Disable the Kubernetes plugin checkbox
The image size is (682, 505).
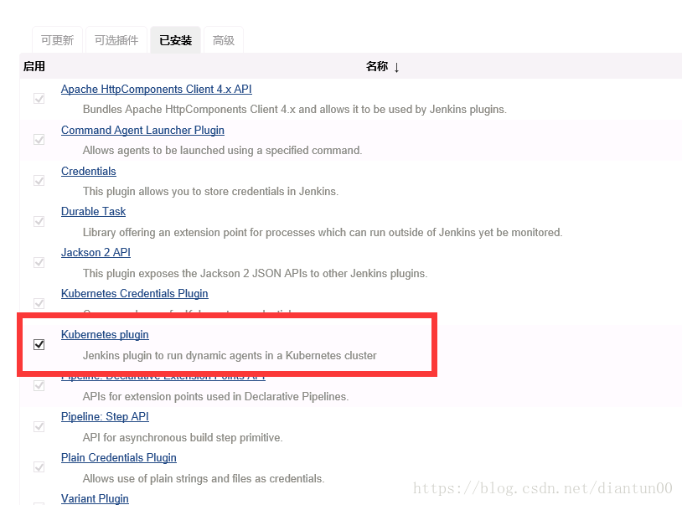pos(39,345)
